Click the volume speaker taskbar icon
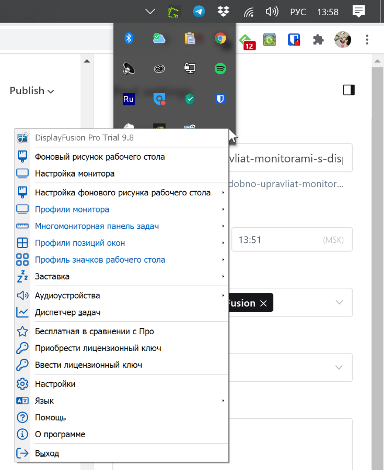This screenshot has width=384, height=470. (272, 11)
